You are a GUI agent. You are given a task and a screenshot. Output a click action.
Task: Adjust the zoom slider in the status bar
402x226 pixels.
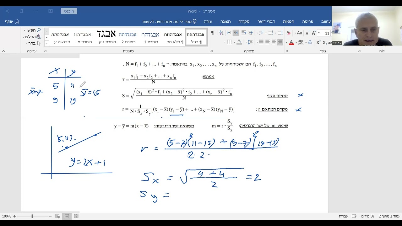tap(32, 216)
